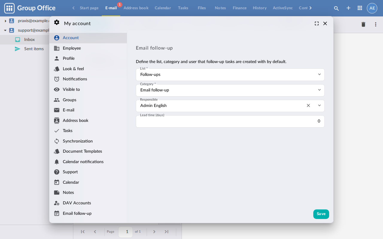Collapse the support@example account tree
Screen dimensions: 383x239
[x=5, y=30]
